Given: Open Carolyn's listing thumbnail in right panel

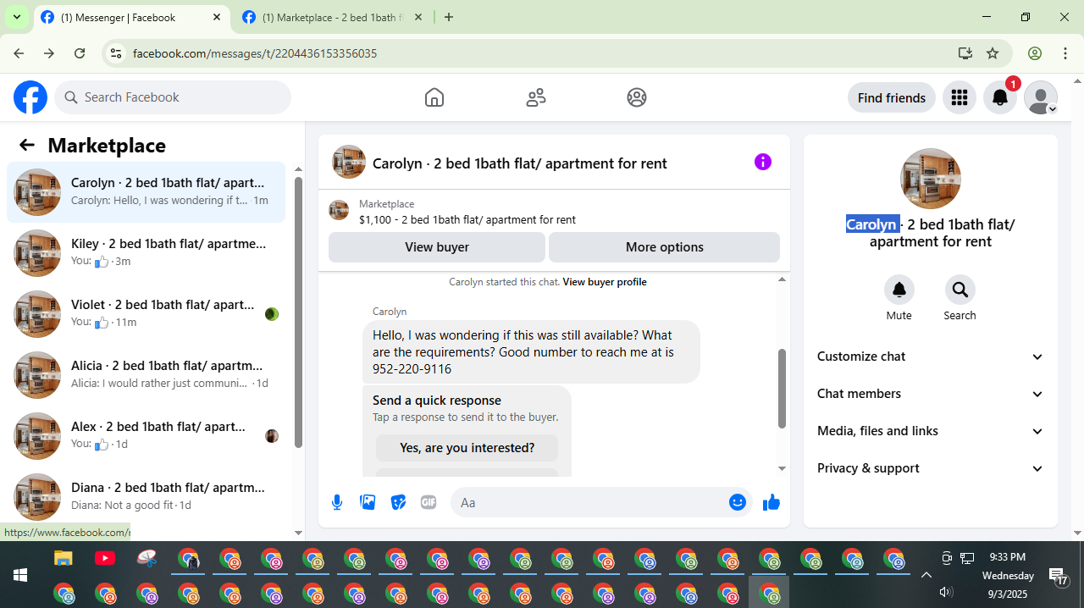Looking at the screenshot, I should [x=931, y=179].
